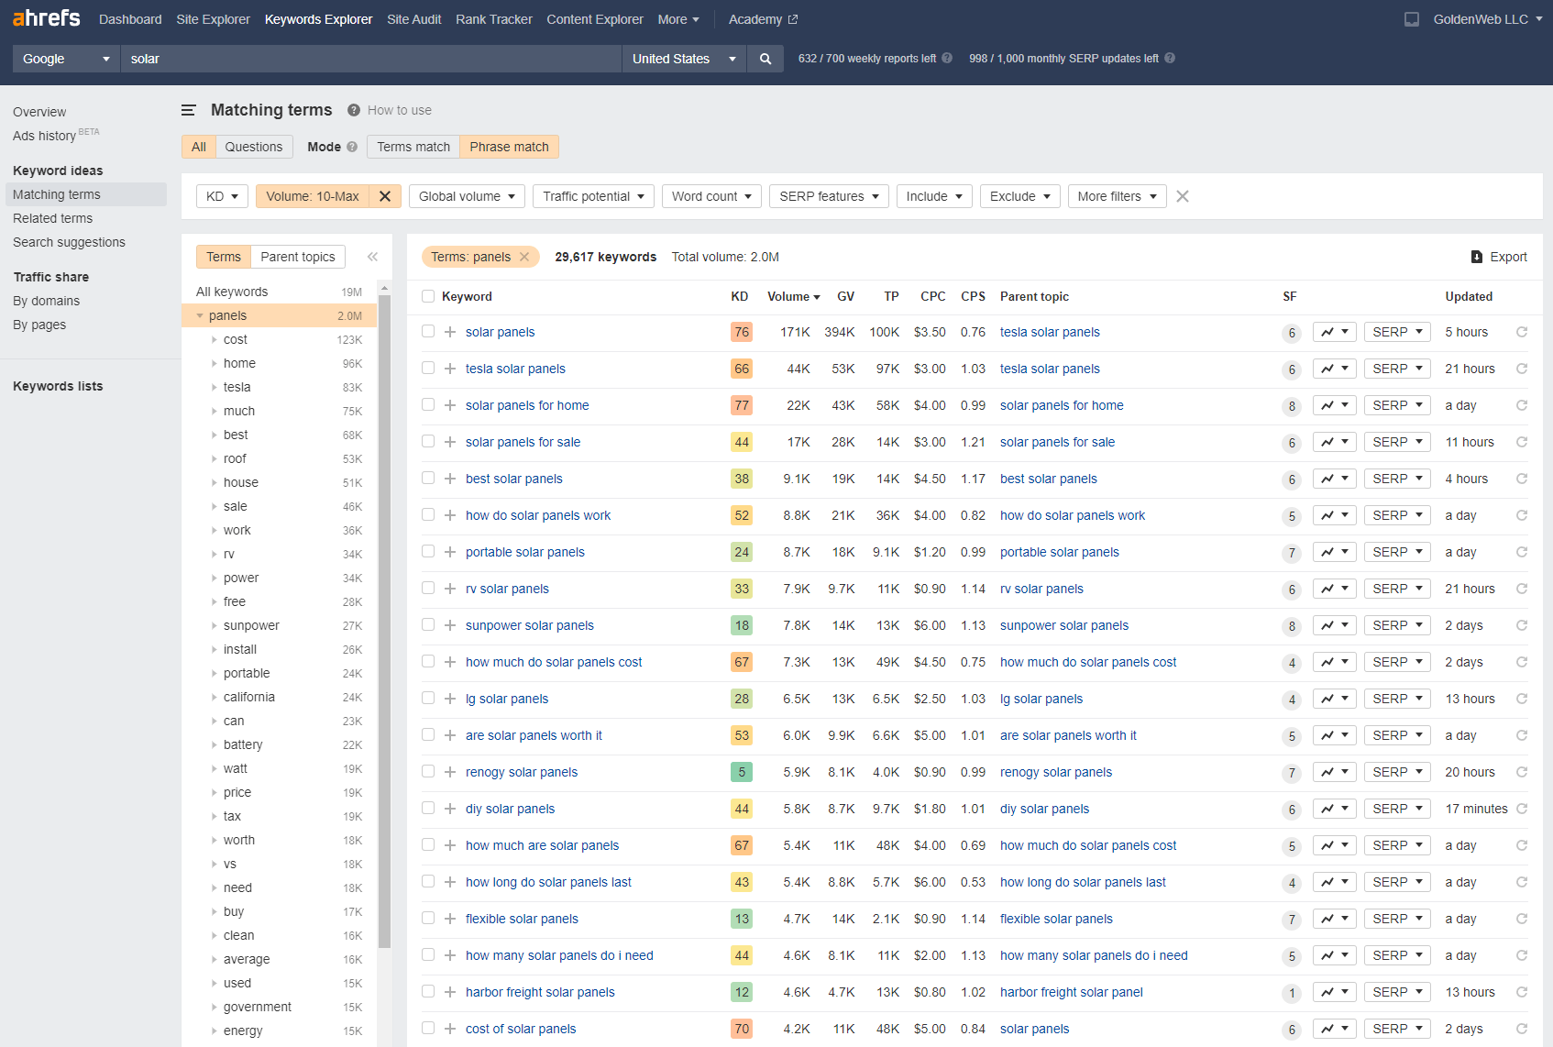Add 'solar panels' keyword to list via plus icon
This screenshot has height=1047, width=1553.
tap(450, 332)
